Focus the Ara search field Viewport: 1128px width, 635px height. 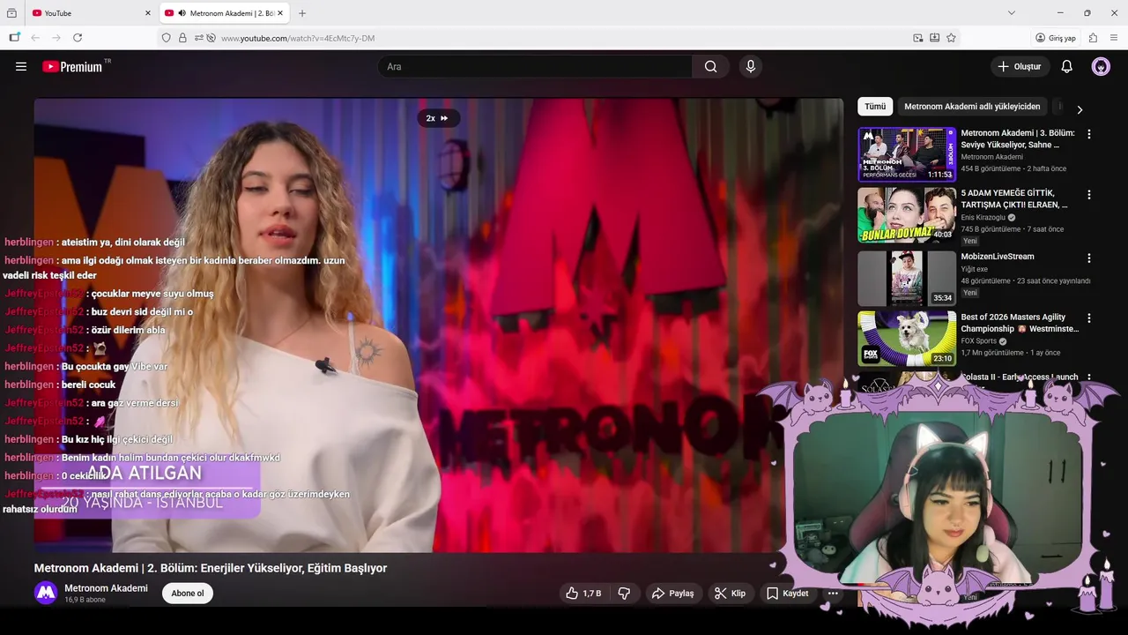click(536, 66)
